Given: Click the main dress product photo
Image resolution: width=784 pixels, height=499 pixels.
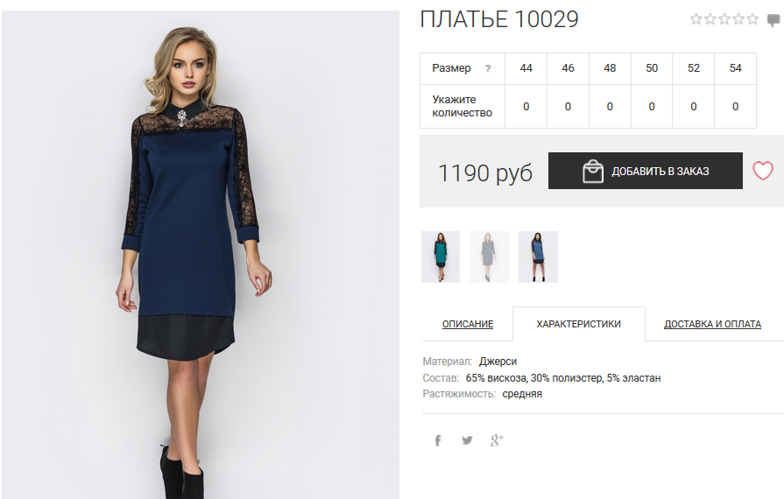Looking at the screenshot, I should pos(201,255).
